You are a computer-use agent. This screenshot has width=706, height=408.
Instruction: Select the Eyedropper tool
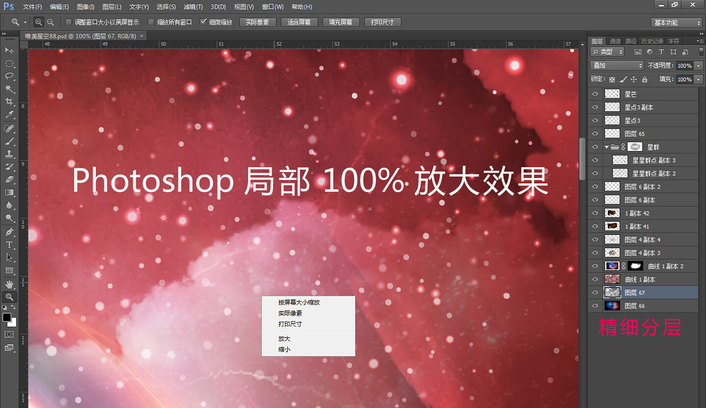click(x=9, y=115)
